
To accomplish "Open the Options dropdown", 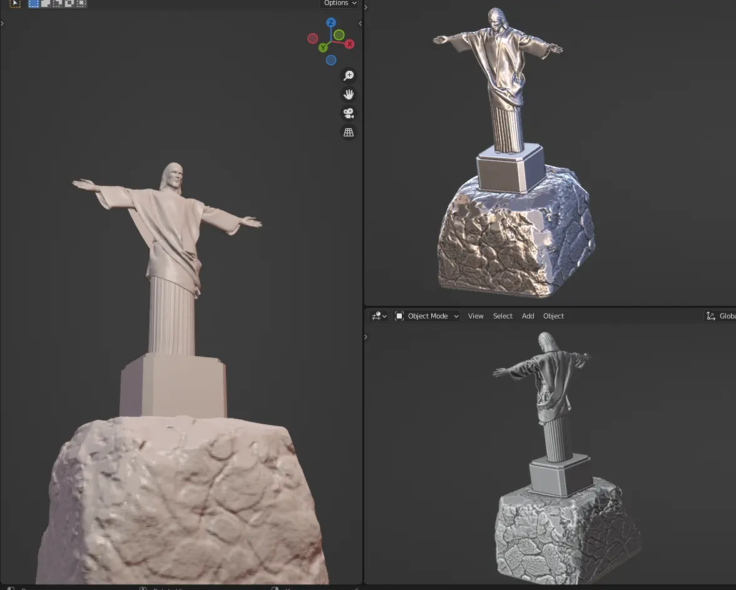I will tap(339, 3).
